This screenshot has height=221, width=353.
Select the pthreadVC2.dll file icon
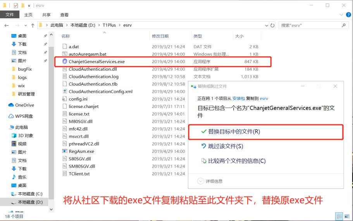click(x=65, y=144)
